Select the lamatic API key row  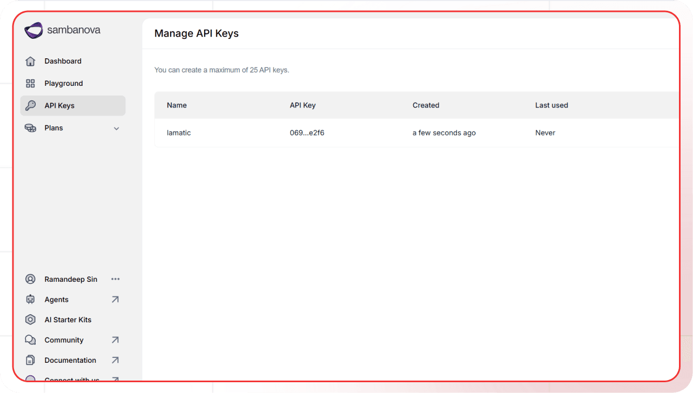point(179,133)
